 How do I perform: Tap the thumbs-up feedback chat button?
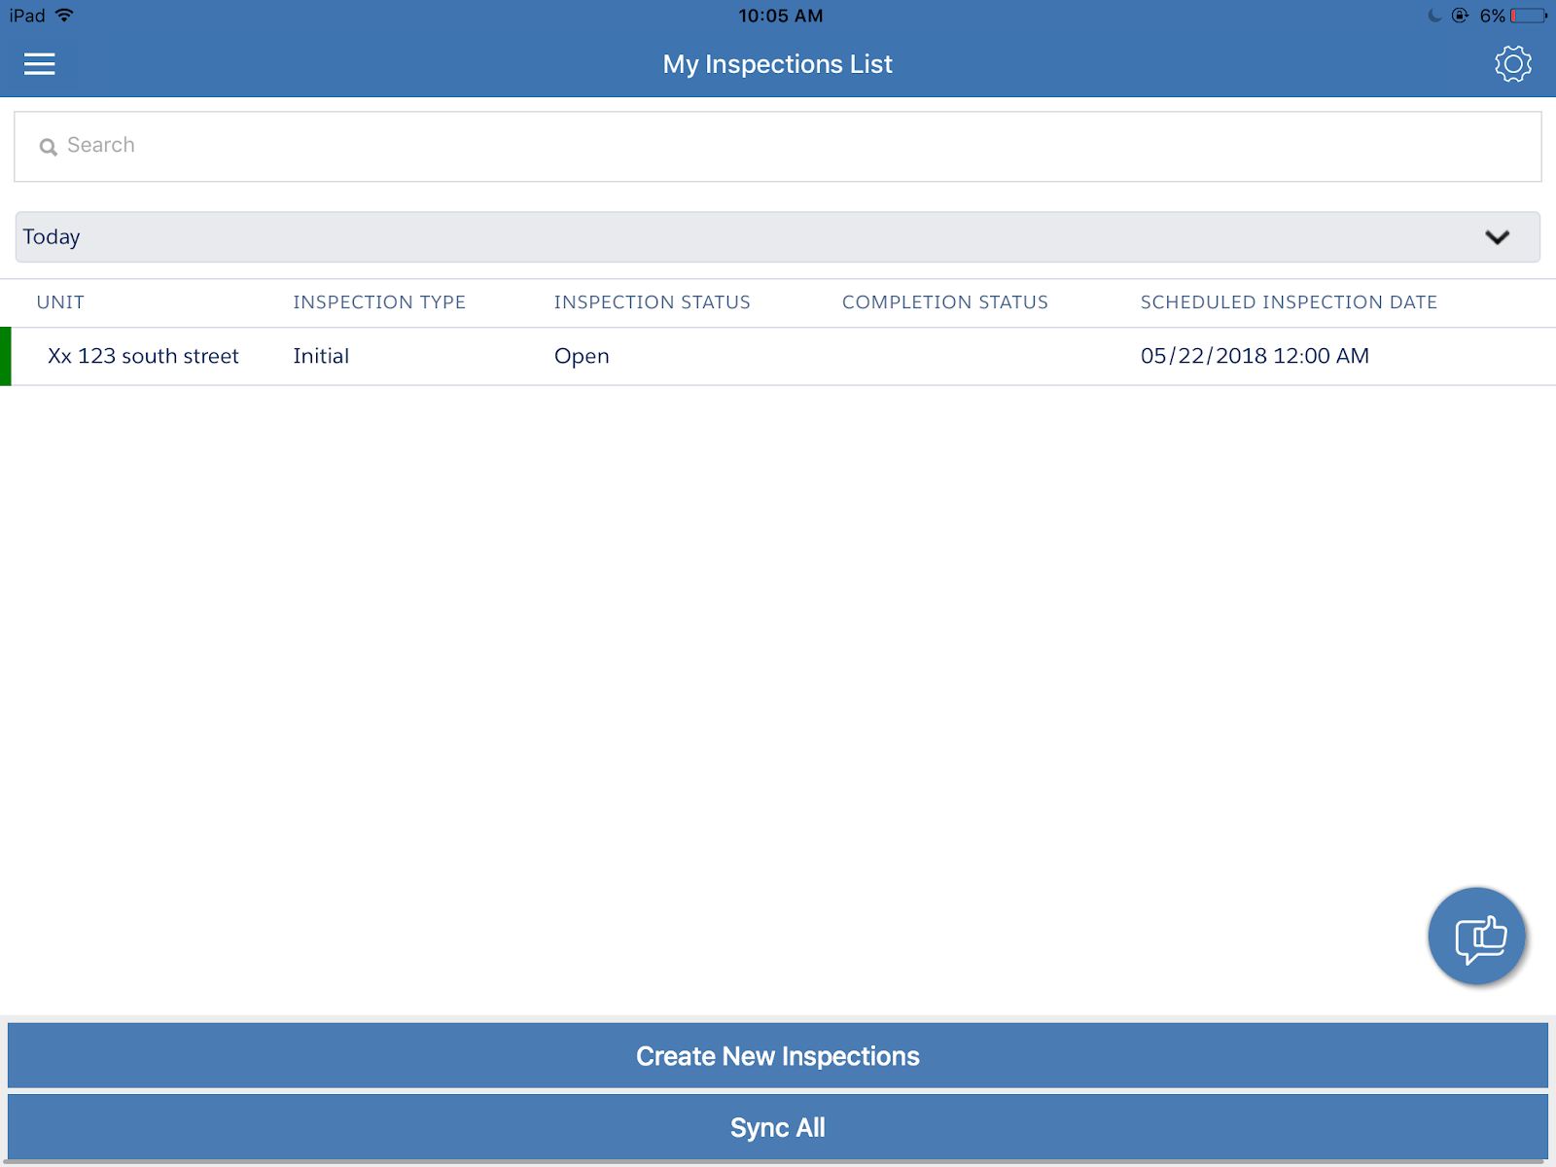coord(1477,937)
